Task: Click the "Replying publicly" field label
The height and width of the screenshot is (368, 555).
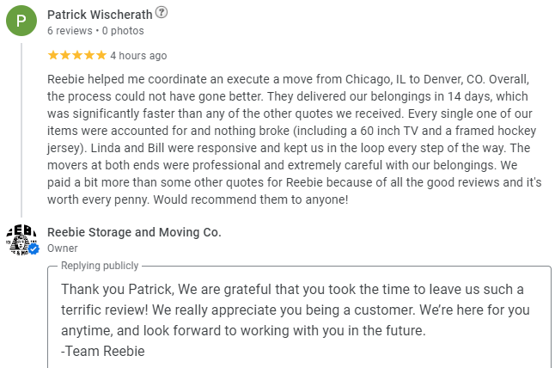Action: coord(98,267)
